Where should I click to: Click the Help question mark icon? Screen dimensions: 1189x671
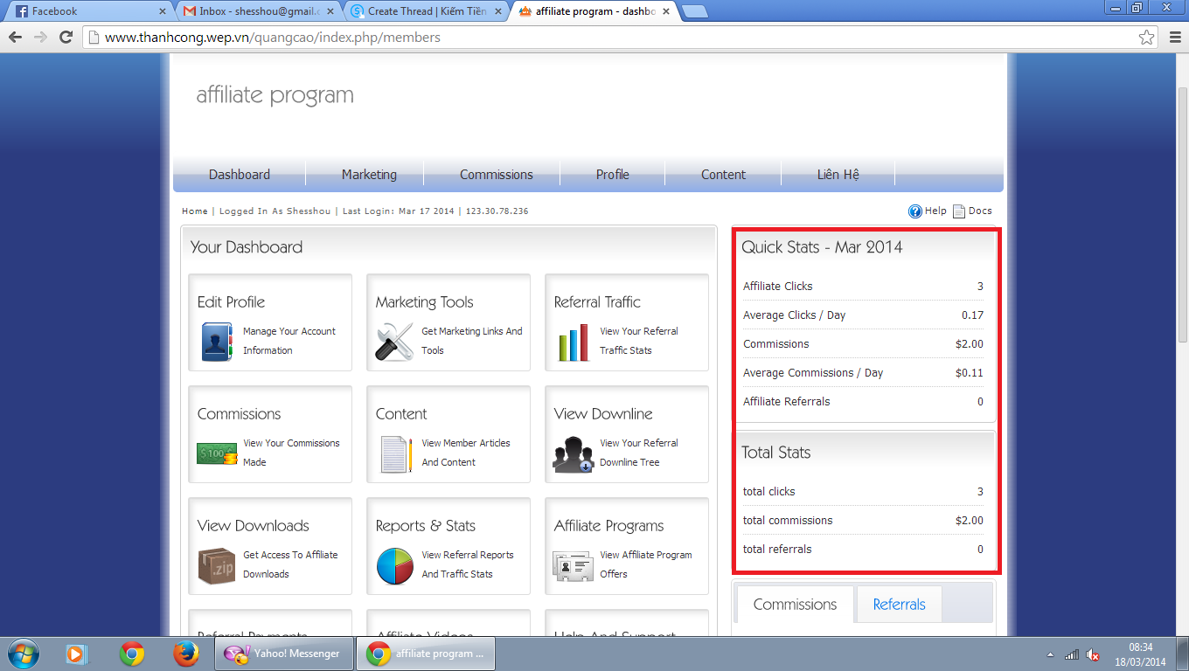(x=915, y=211)
